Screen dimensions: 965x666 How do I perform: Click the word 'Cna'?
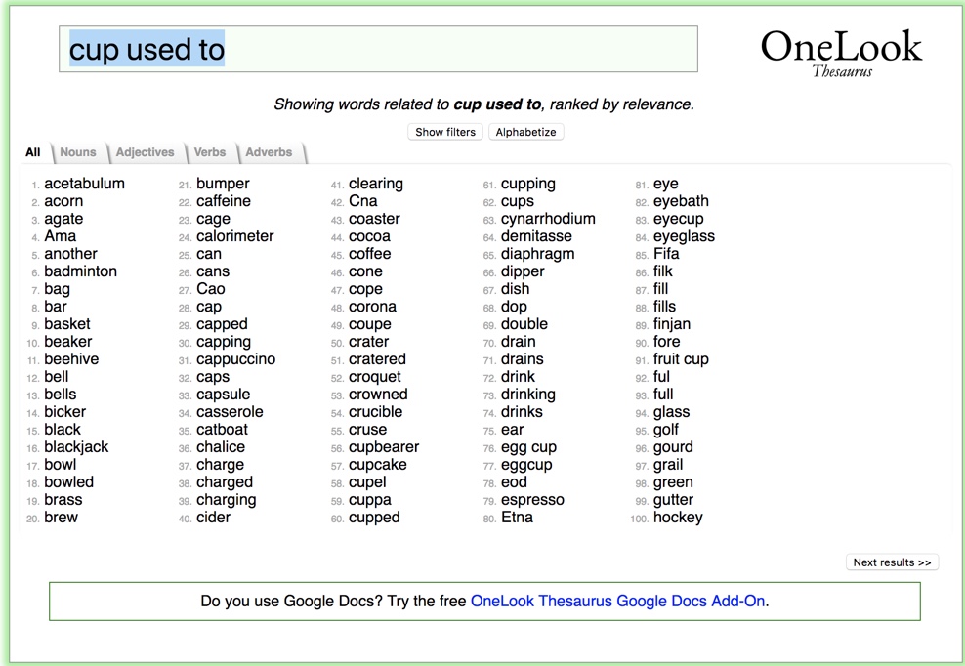click(x=363, y=201)
